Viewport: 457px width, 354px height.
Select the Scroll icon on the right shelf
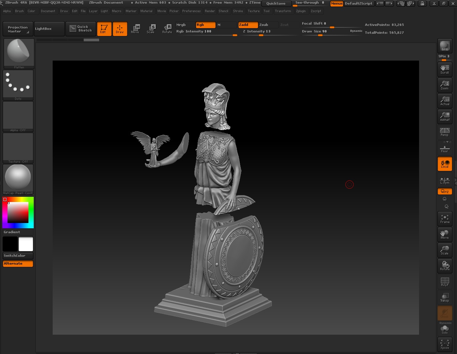[x=445, y=69]
